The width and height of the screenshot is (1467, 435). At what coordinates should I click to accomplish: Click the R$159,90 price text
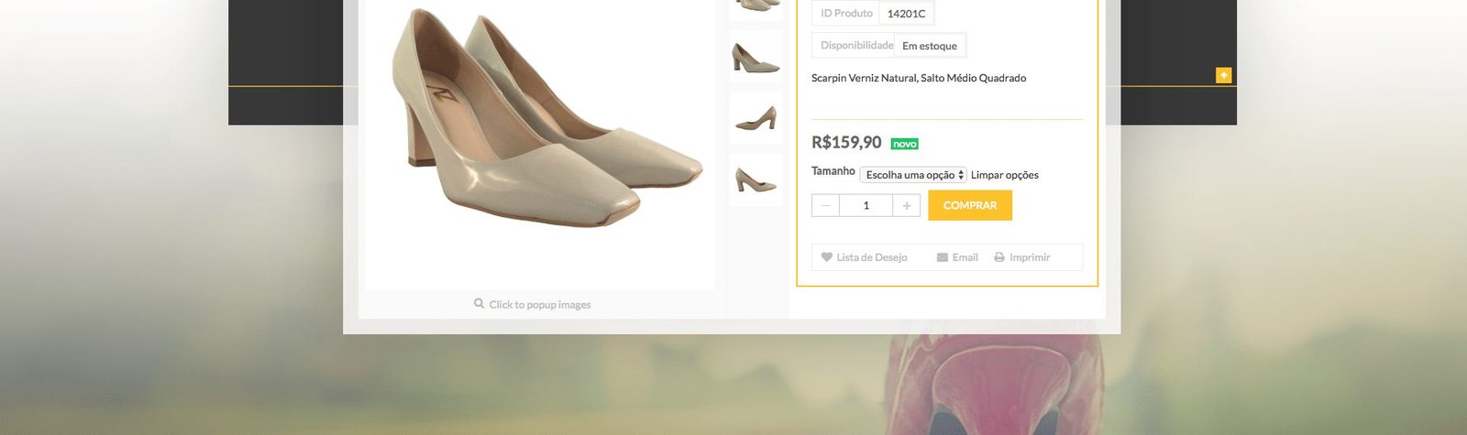[x=846, y=142]
